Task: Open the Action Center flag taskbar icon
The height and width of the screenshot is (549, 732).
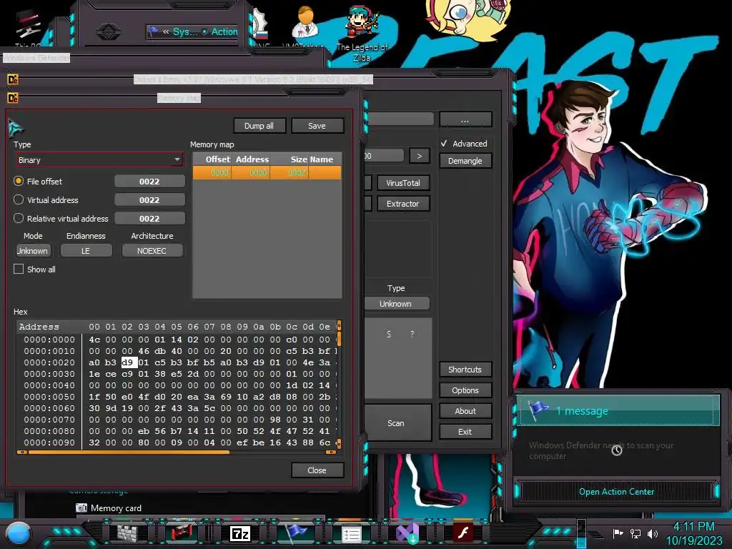Action: (x=296, y=532)
